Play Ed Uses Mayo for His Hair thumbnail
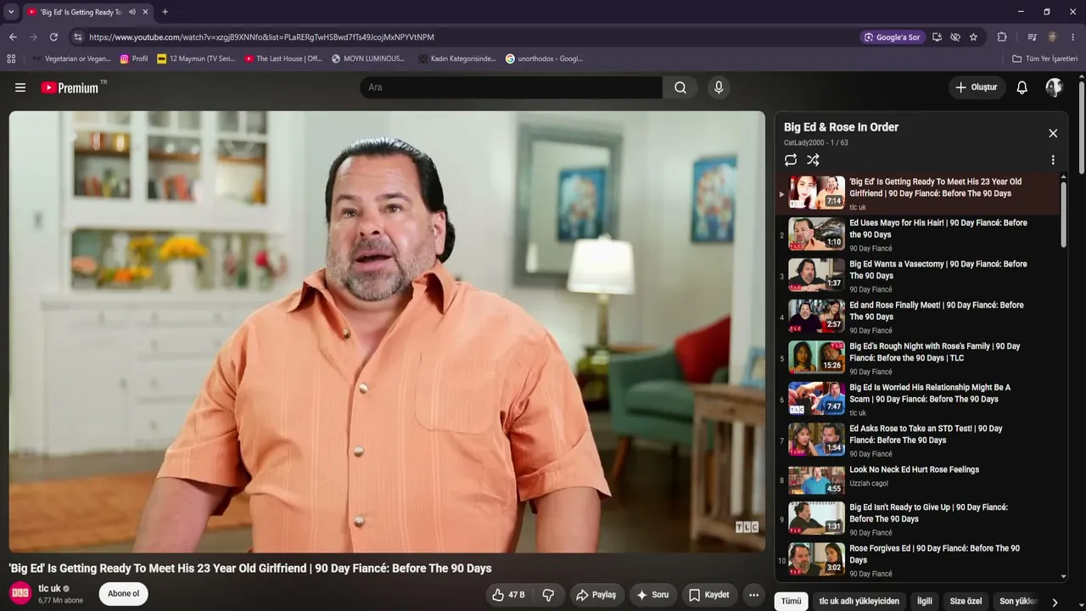Image resolution: width=1086 pixels, height=611 pixels. (817, 233)
